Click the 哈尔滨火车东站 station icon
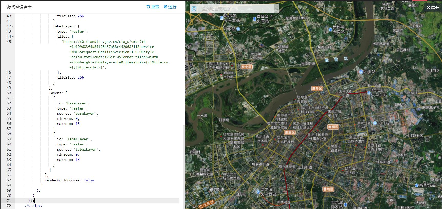The image size is (442, 209). 369,93
